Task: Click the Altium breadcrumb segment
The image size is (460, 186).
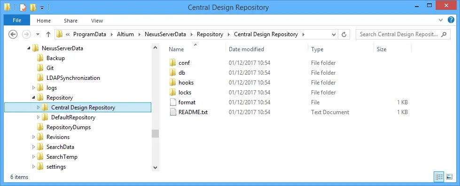Action: pos(125,34)
